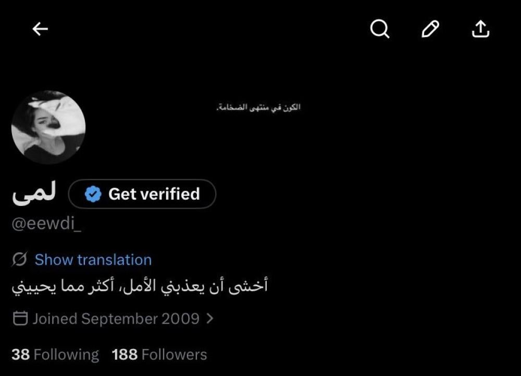Tap the Arabic bio text line

[x=140, y=286]
